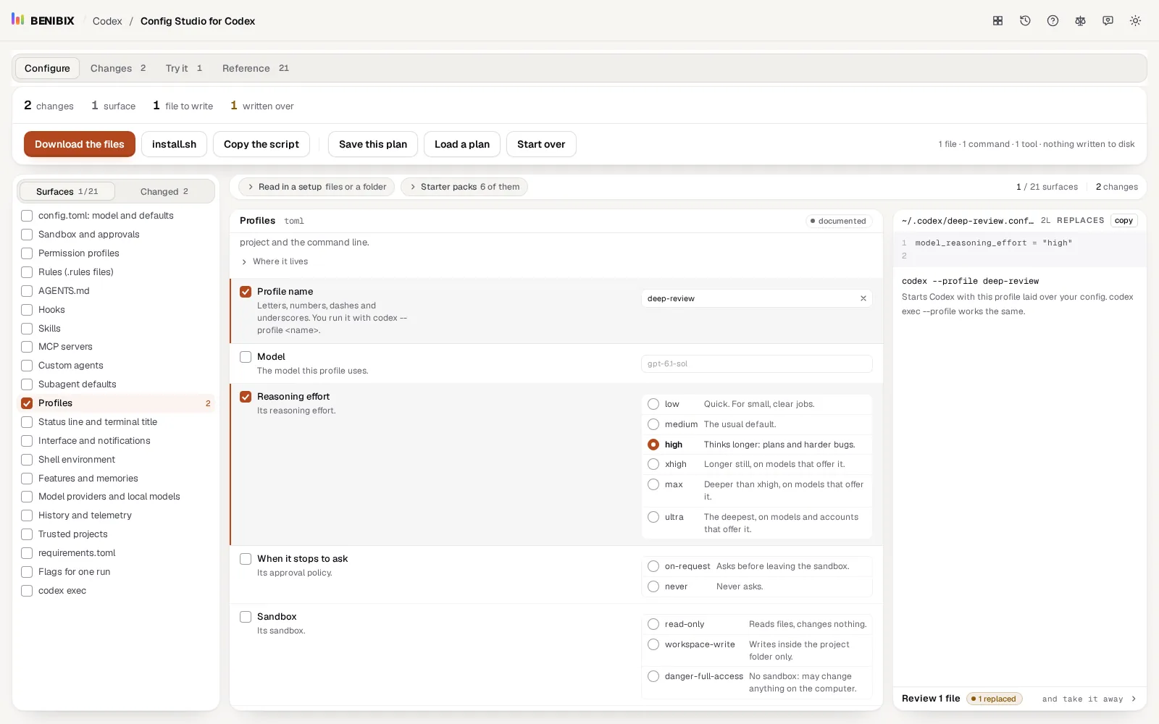Tick the Hooks surface checkbox
Image resolution: width=1159 pixels, height=724 pixels.
coord(27,310)
